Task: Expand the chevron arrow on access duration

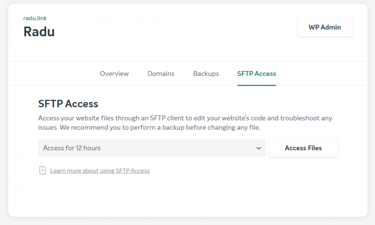Action: 259,148
